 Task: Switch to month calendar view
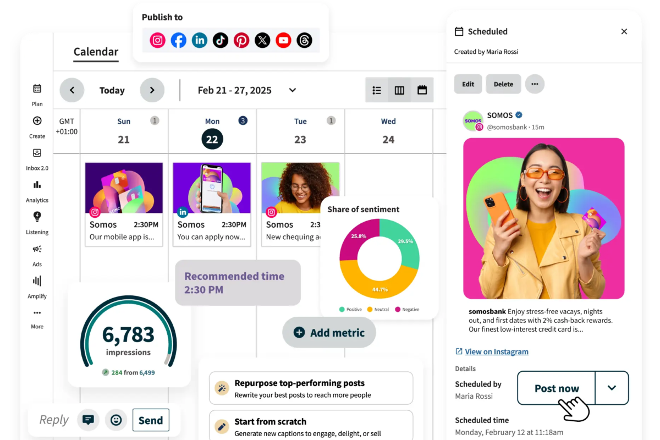point(422,90)
